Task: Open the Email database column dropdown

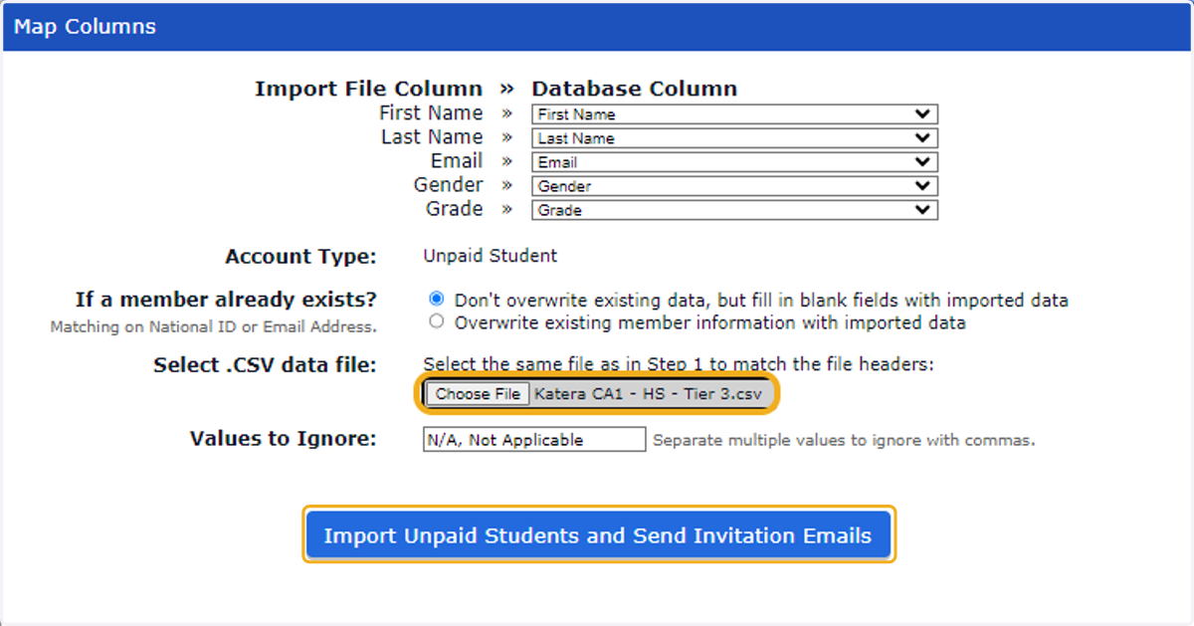Action: tap(734, 162)
